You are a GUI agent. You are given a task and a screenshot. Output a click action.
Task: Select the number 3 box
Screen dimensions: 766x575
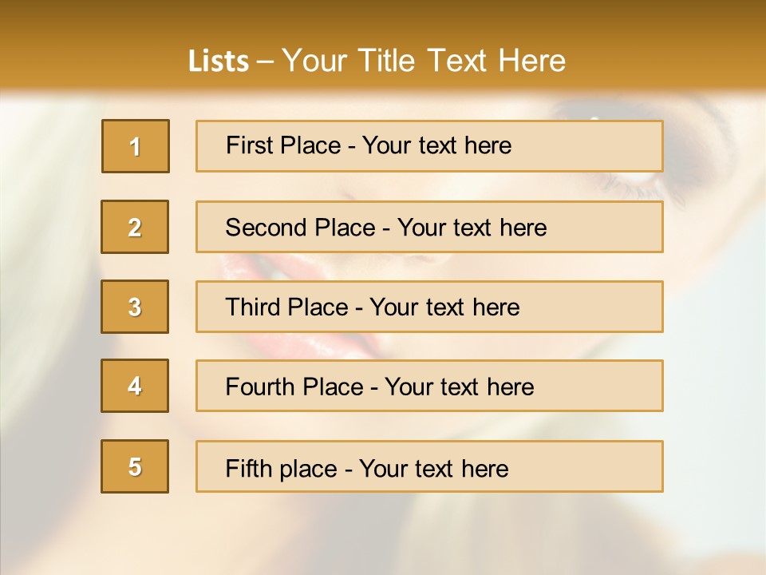135,307
